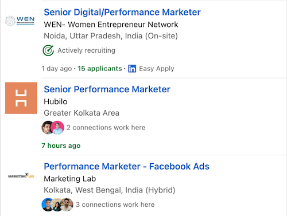Click 2 connections work here text
The width and height of the screenshot is (287, 216).
pos(106,128)
